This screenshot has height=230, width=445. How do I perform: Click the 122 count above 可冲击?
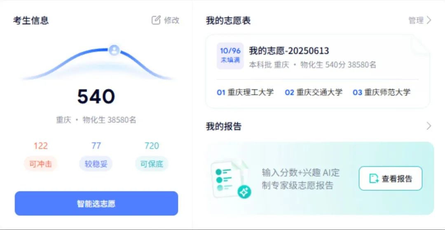40,146
